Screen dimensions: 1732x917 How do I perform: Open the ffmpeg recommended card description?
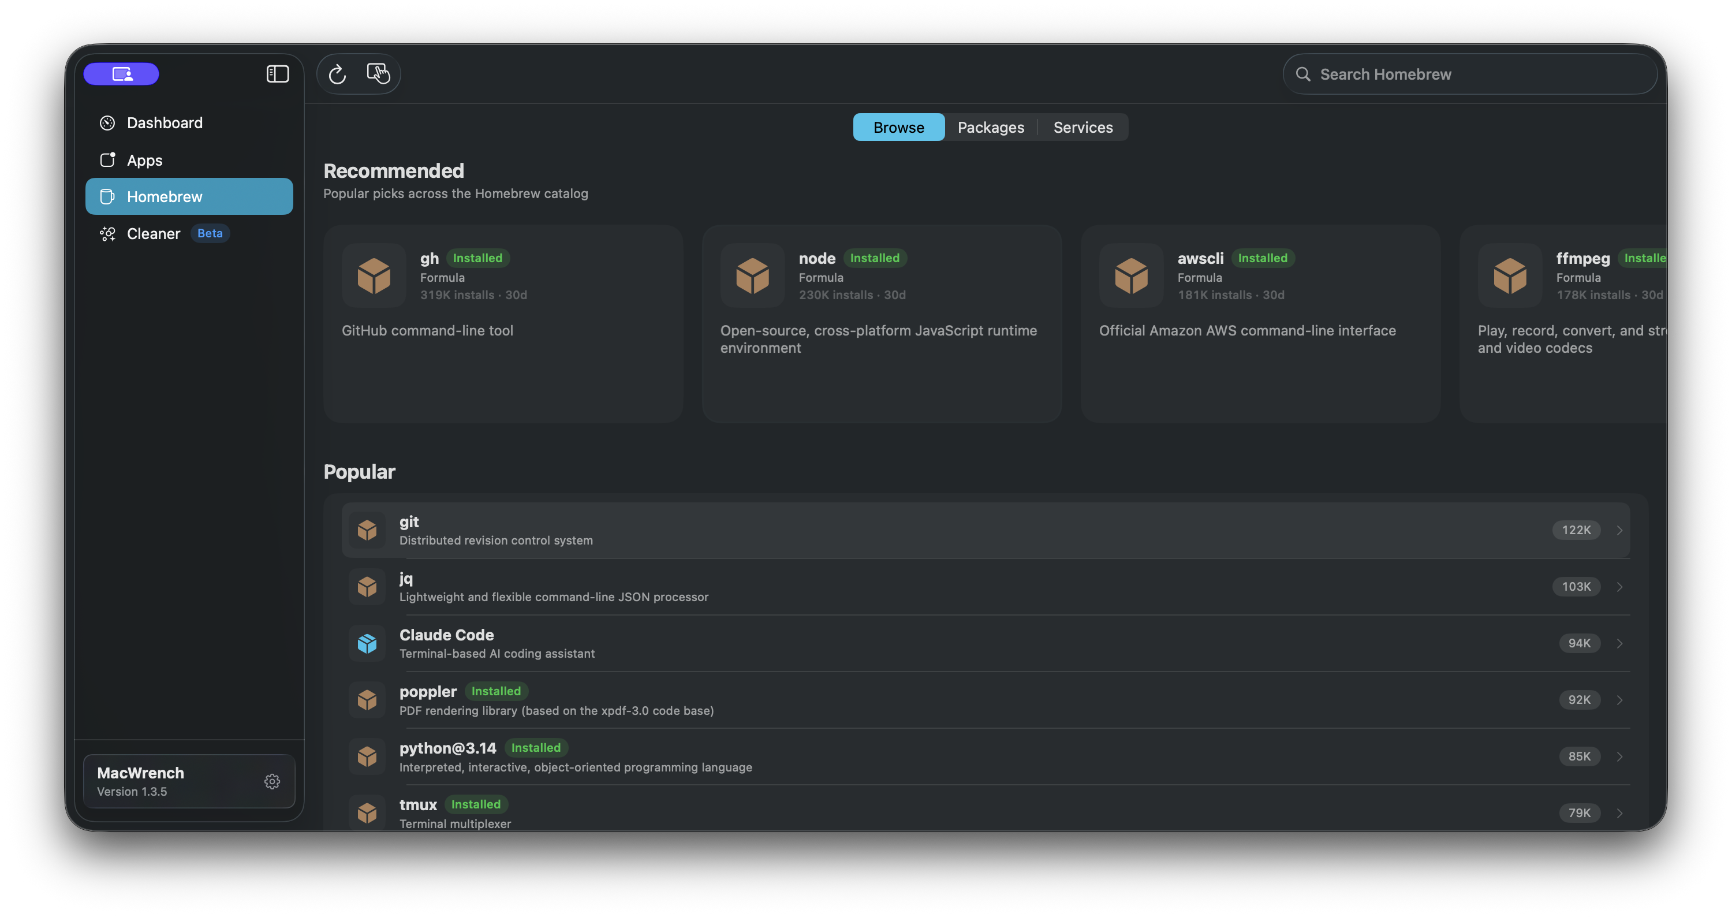[x=1572, y=340]
